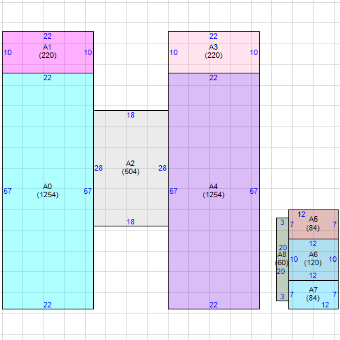Viewport: 340px width, 340px height.
Task: Click the '12' width label of A5
Action: [x=301, y=214]
